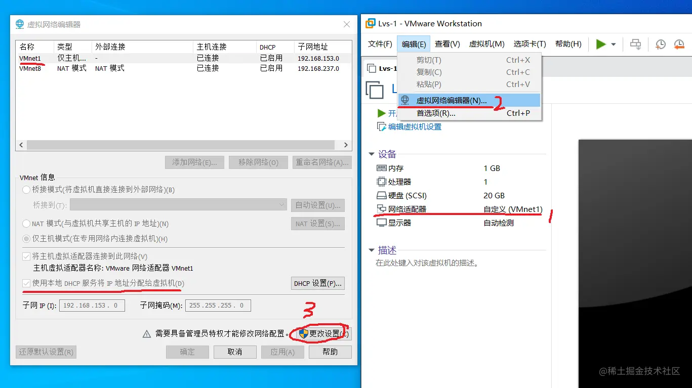The height and width of the screenshot is (388, 692).
Task: Click the memory 内存 device icon
Action: coord(381,168)
